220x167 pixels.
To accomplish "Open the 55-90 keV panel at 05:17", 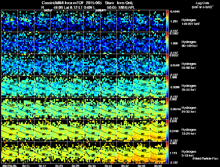I will tap(43, 65).
